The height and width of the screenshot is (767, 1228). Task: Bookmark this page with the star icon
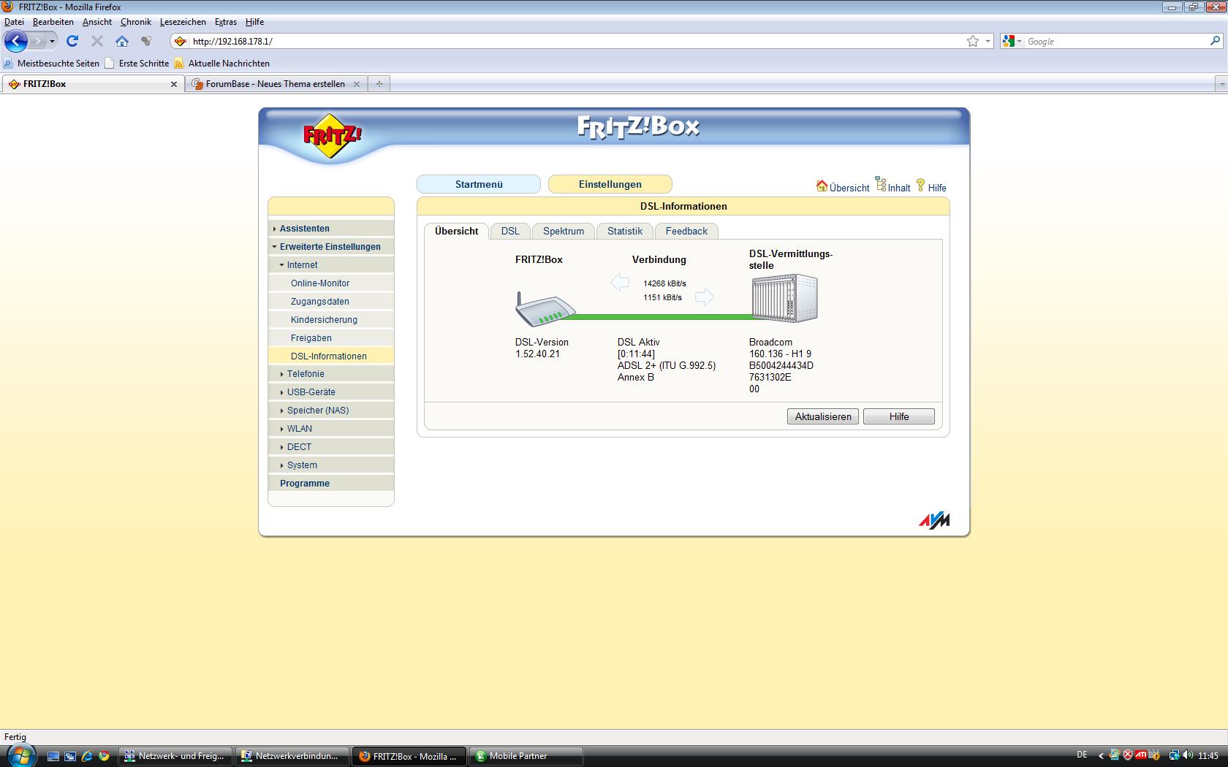click(973, 42)
